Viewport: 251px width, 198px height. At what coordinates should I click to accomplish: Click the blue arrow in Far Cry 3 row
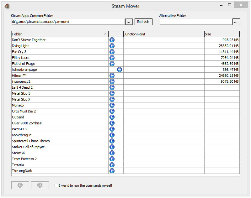[112, 52]
